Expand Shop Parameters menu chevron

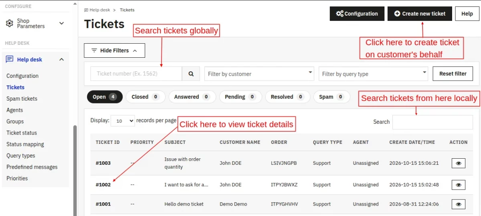coord(62,23)
